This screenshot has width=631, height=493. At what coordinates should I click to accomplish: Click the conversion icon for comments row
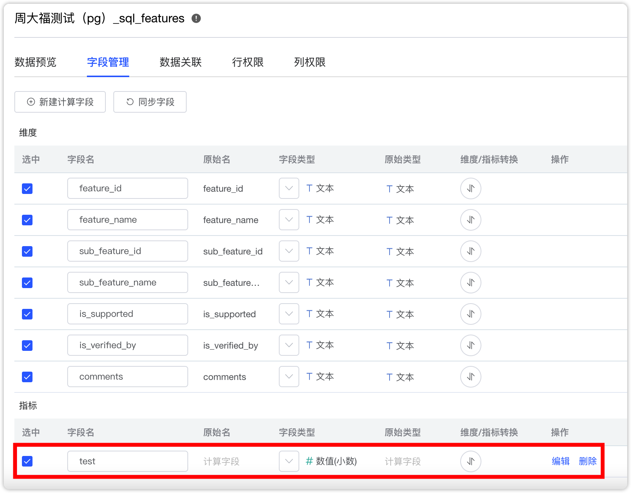(x=470, y=377)
